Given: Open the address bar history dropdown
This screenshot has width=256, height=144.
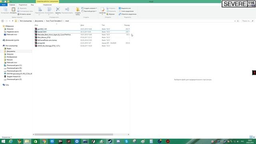Looking at the screenshot, I should pos(235,21).
